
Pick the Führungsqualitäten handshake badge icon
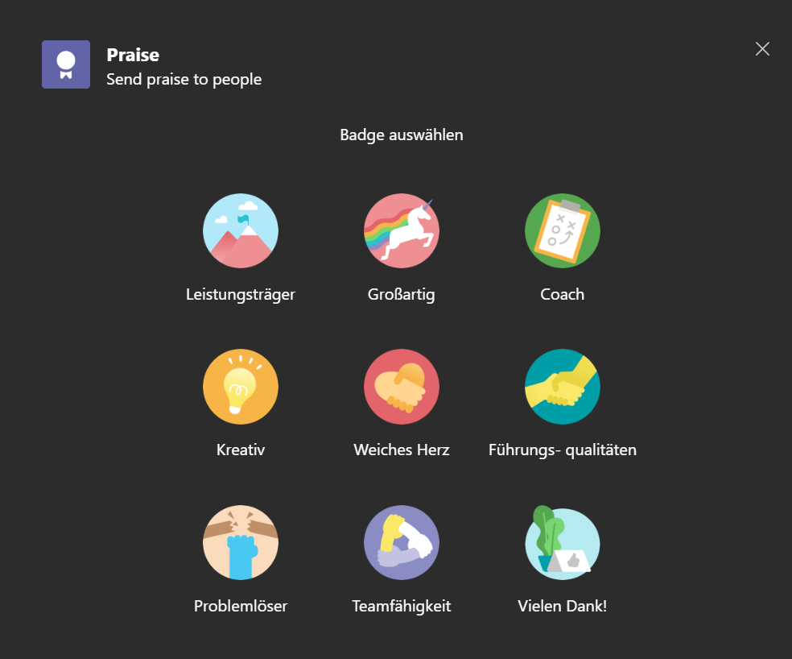tap(562, 387)
